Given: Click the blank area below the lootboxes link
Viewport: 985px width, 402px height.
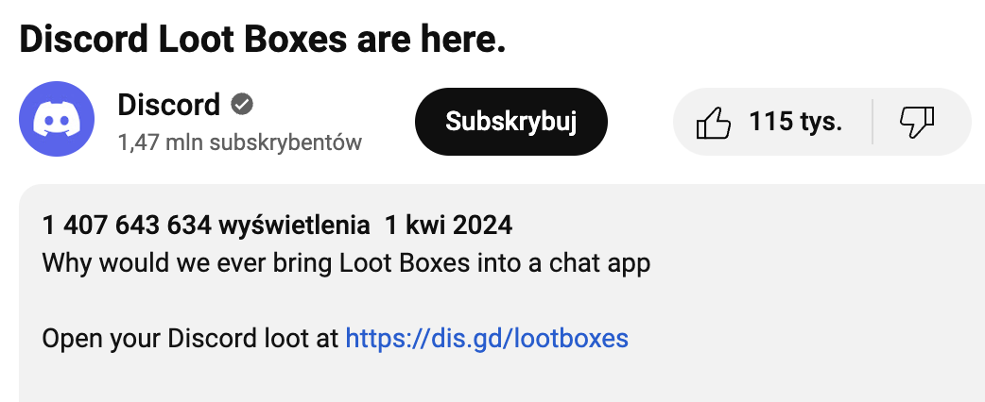Looking at the screenshot, I should 502,379.
